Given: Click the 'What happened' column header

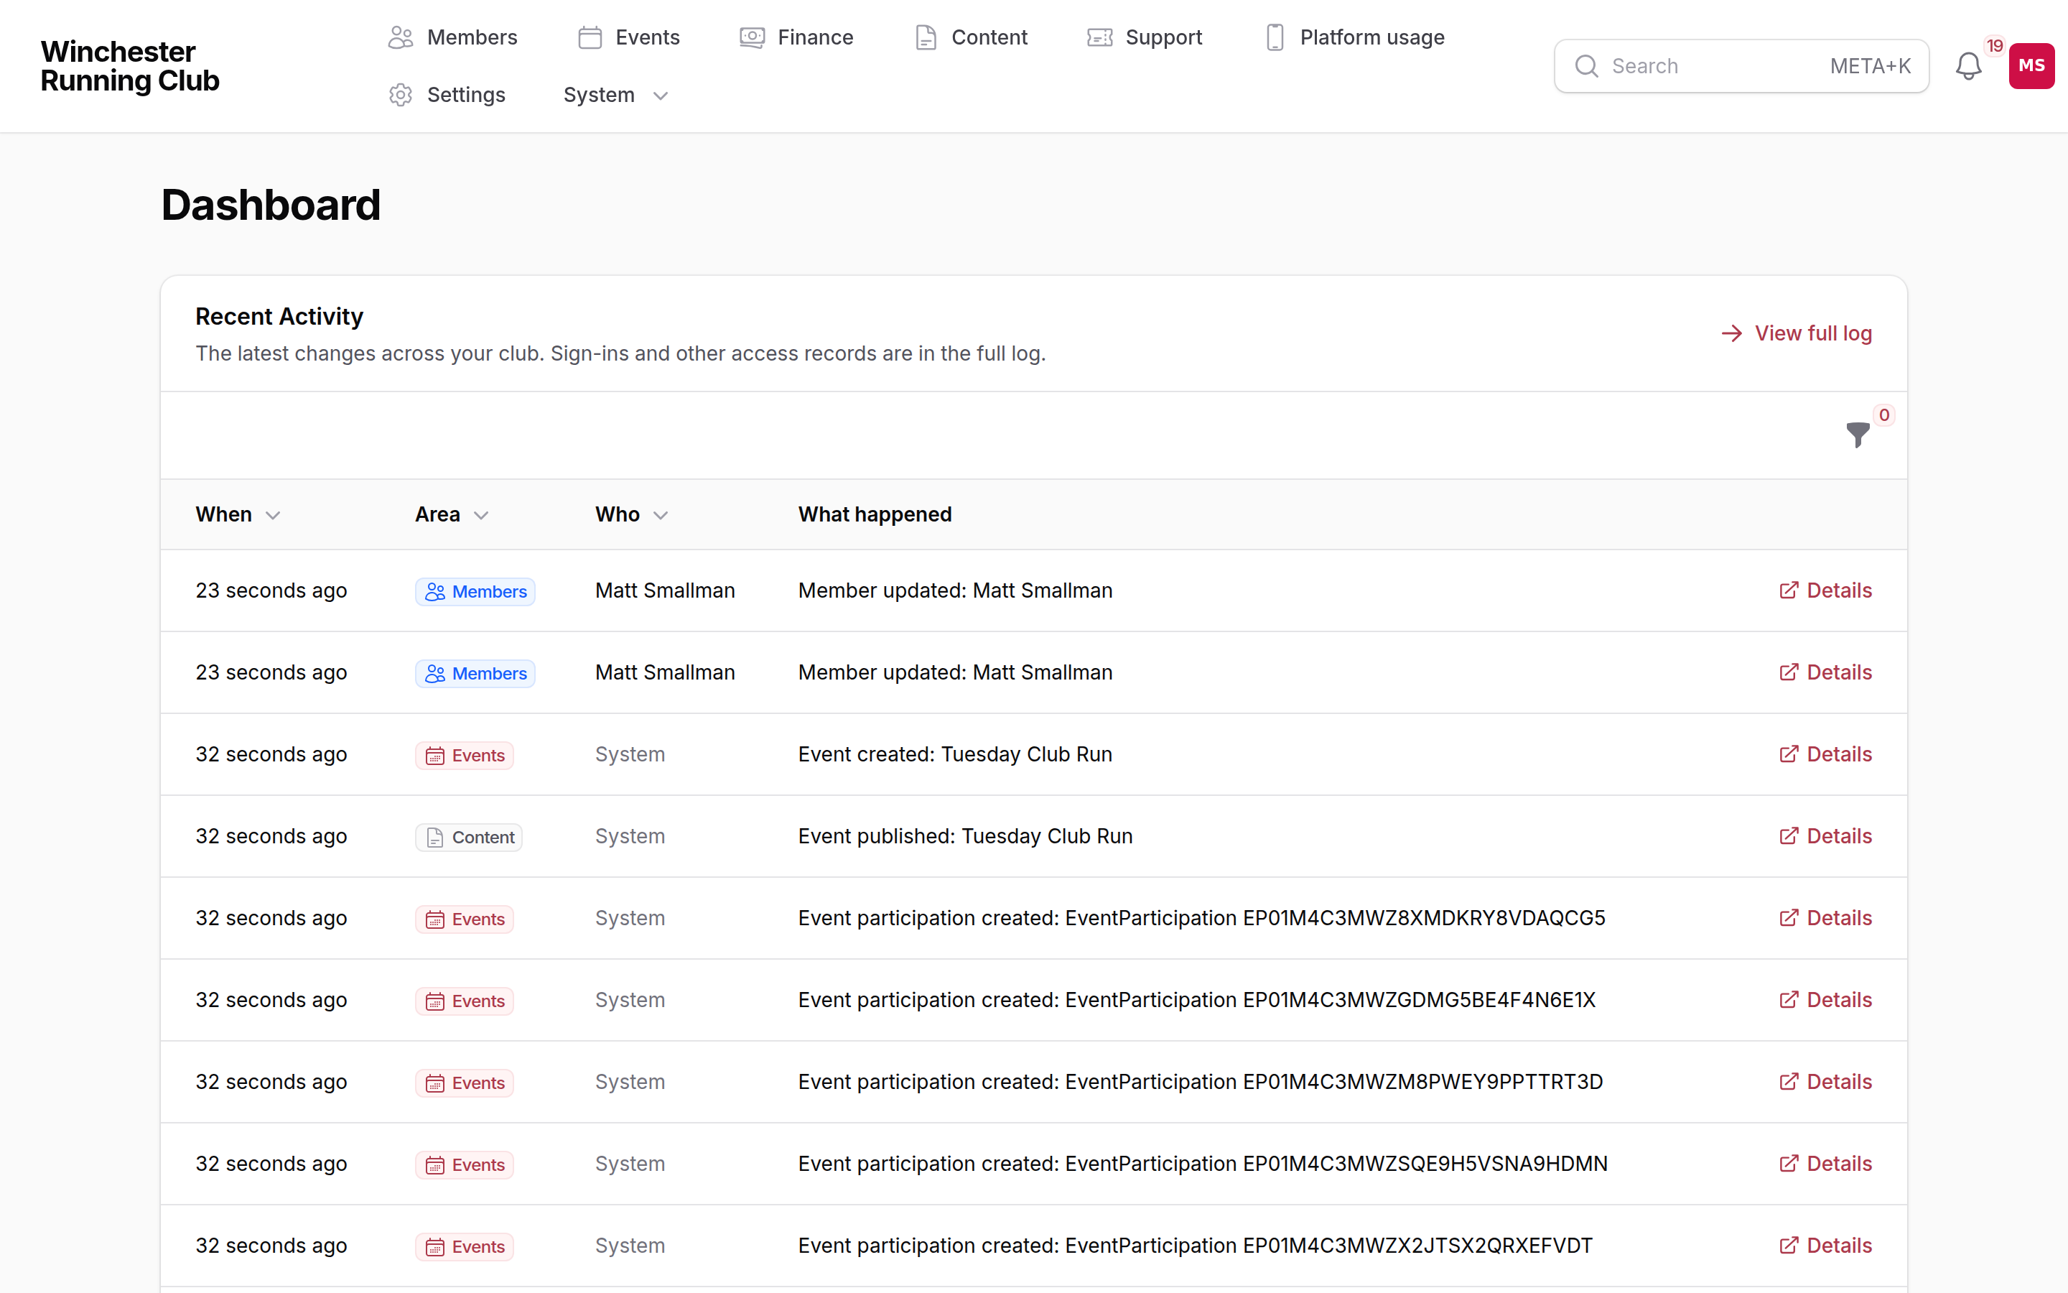Looking at the screenshot, I should point(874,515).
